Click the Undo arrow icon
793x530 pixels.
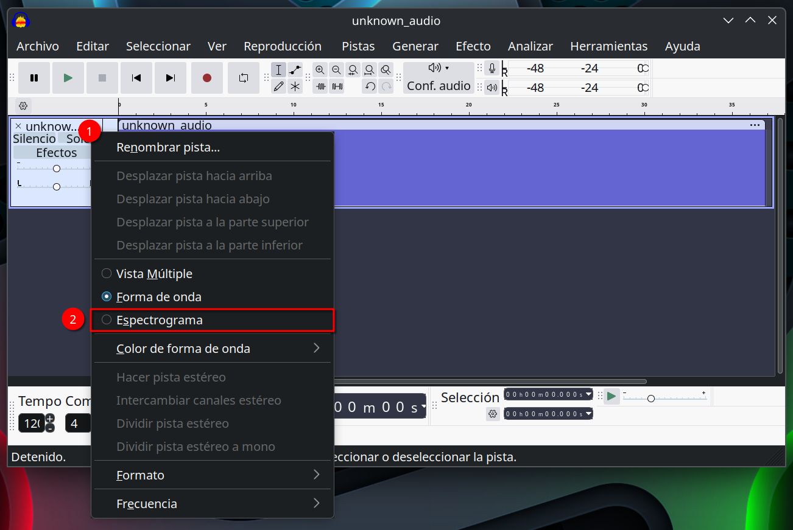tap(370, 86)
